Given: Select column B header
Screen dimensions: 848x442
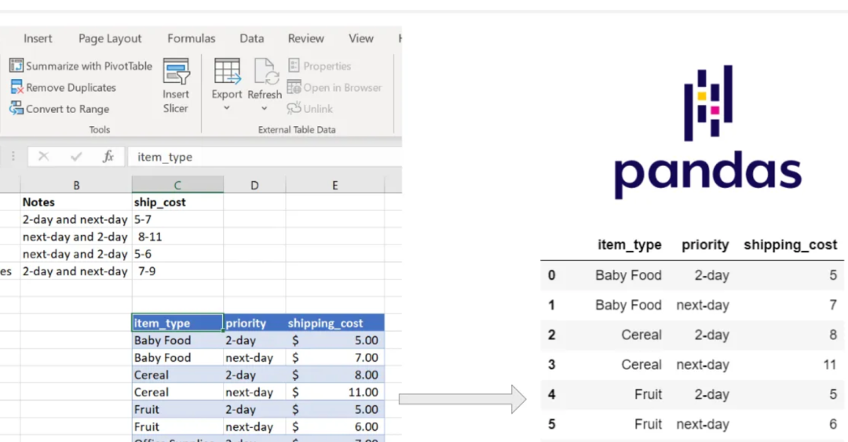Looking at the screenshot, I should pos(76,185).
